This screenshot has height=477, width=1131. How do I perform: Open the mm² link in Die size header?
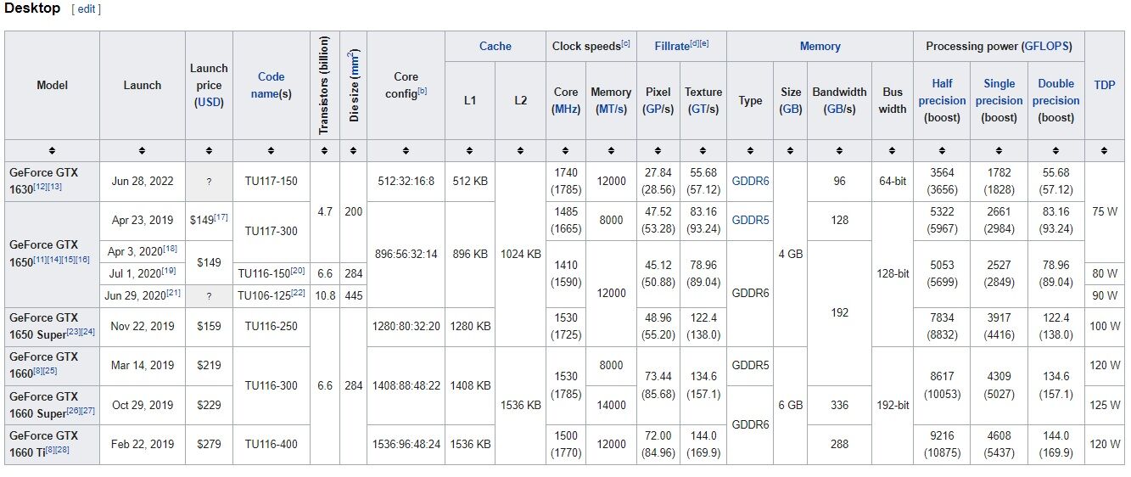(353, 64)
